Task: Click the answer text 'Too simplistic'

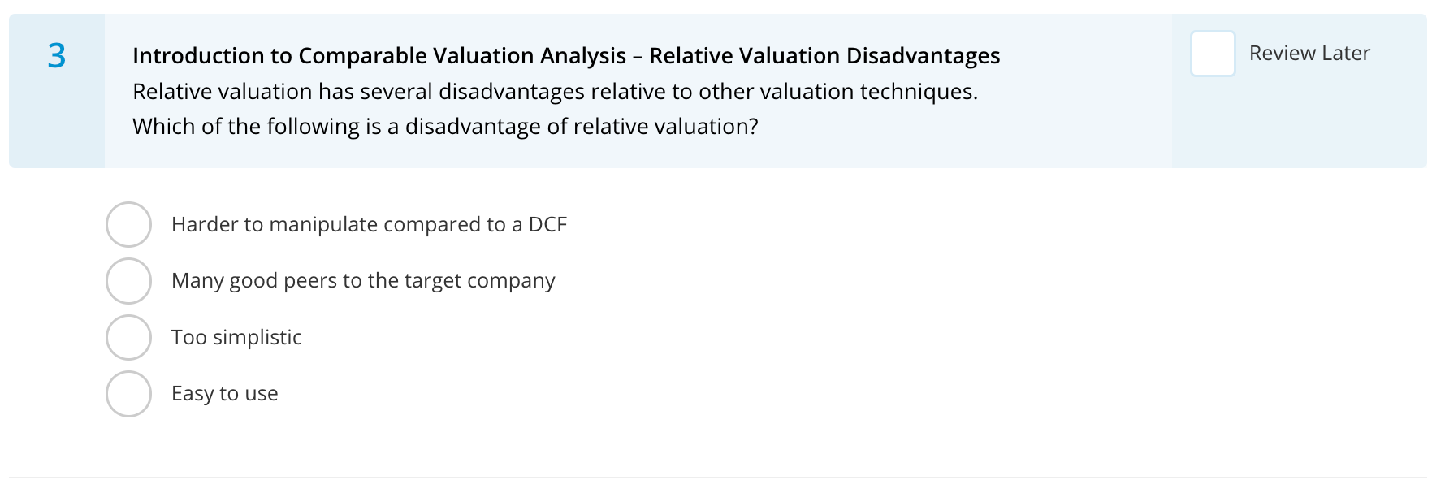Action: (236, 337)
